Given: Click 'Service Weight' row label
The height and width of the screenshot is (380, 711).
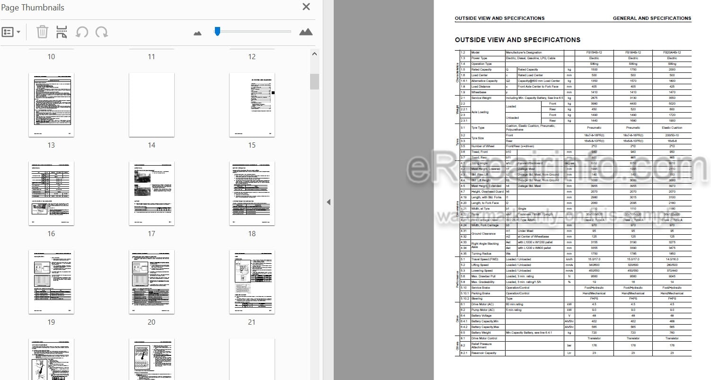Looking at the screenshot, I should click(481, 98).
